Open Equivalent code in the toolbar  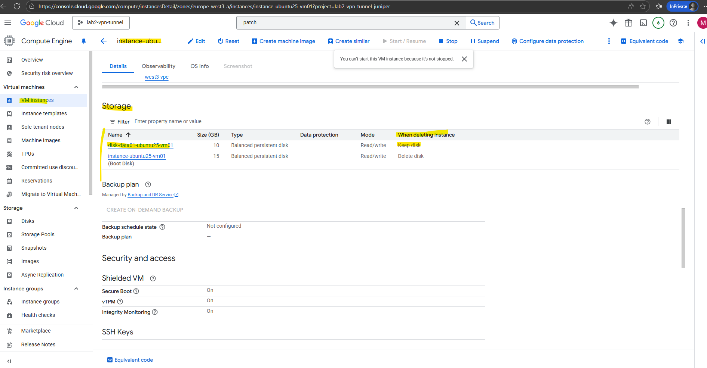click(645, 41)
